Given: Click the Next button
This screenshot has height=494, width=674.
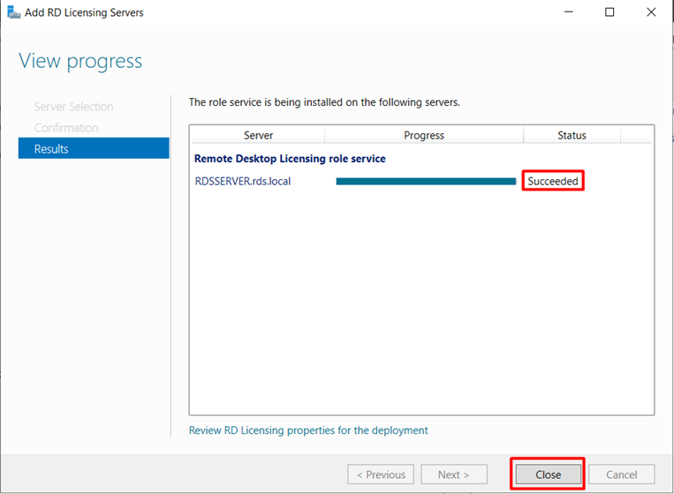Looking at the screenshot, I should pyautogui.click(x=454, y=475).
